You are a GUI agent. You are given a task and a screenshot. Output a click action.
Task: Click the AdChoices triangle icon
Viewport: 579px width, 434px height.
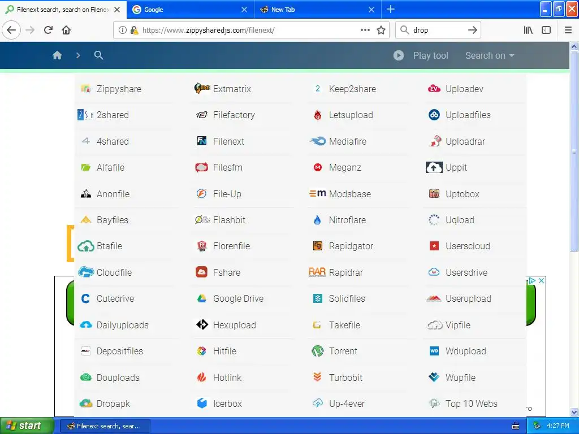[x=532, y=280]
